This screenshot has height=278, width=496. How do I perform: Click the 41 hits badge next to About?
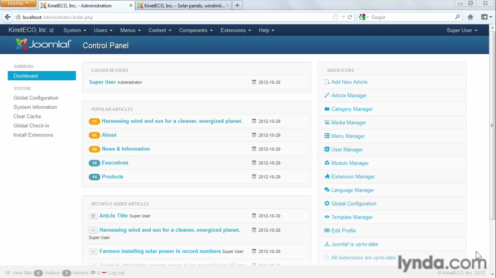point(94,135)
